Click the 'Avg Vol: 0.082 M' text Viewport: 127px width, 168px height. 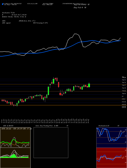click(82, 5)
